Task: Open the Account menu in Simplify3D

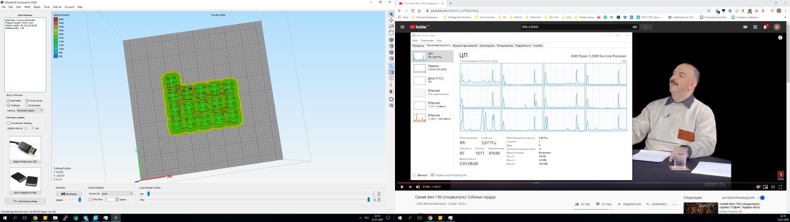Action: [x=70, y=7]
